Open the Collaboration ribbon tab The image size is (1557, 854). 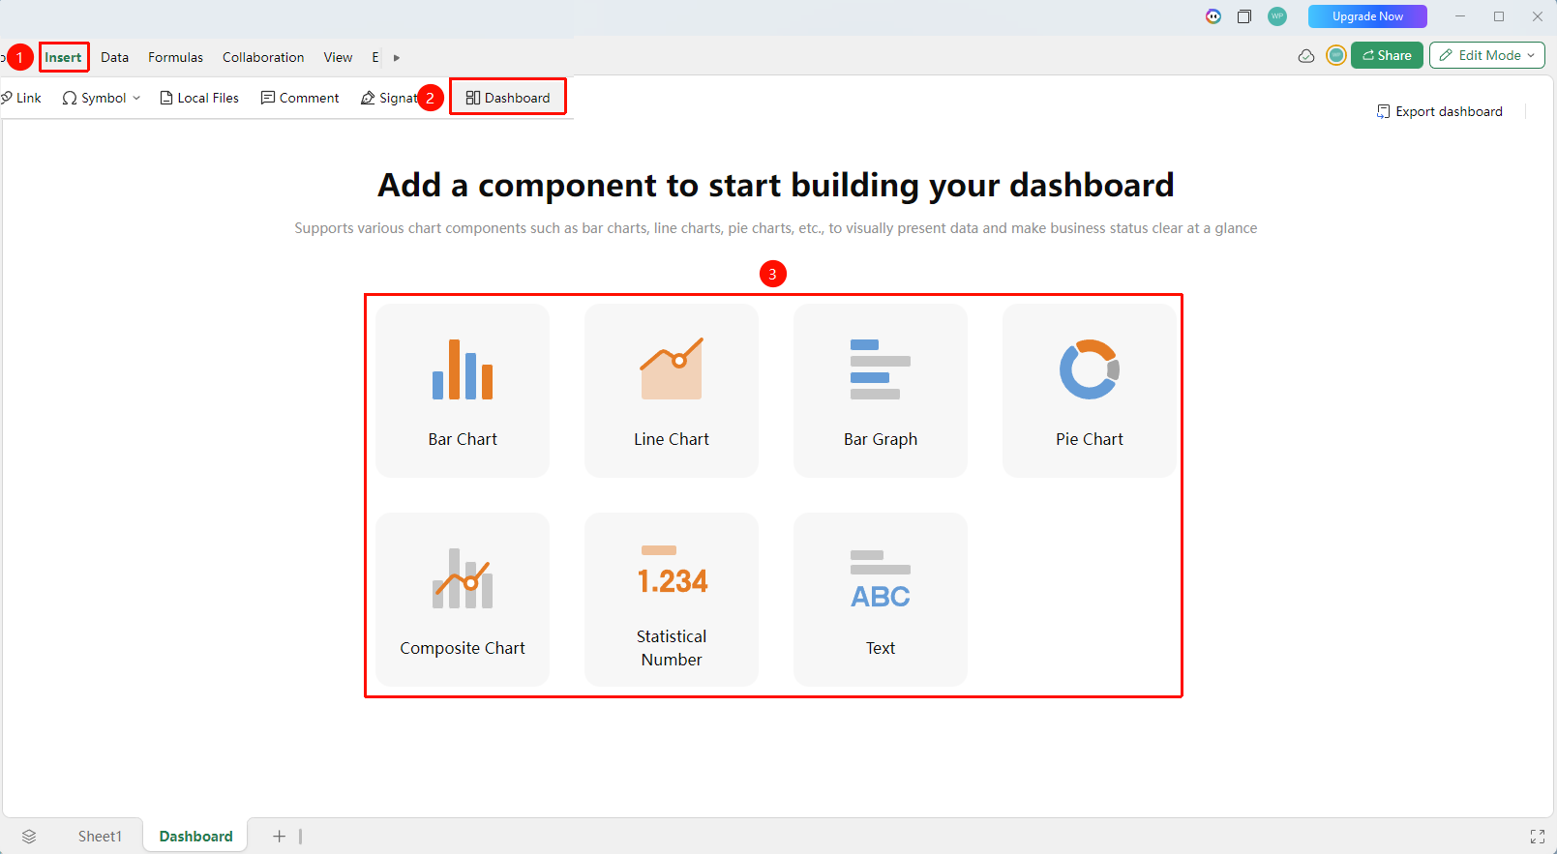263,57
